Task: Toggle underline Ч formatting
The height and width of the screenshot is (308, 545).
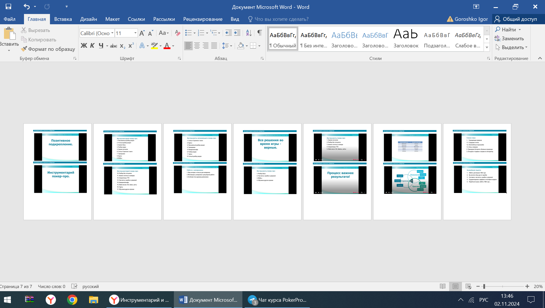Action: point(101,46)
